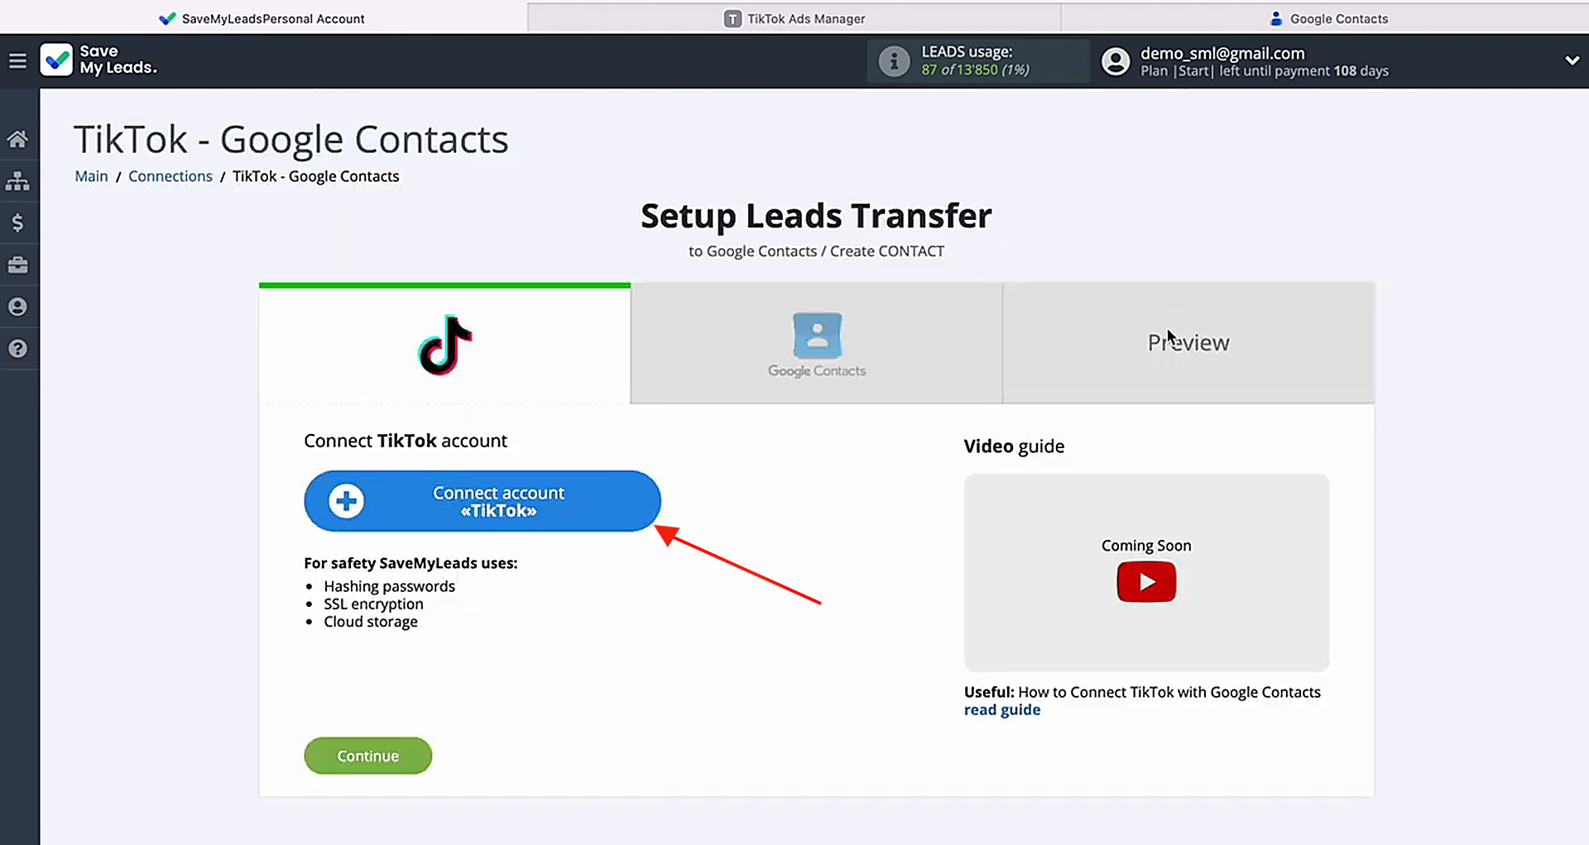Play the Coming Soon video guide
The width and height of the screenshot is (1589, 845).
(1146, 582)
